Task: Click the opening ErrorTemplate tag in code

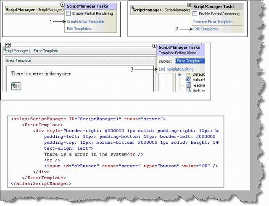Action: pos(42,125)
